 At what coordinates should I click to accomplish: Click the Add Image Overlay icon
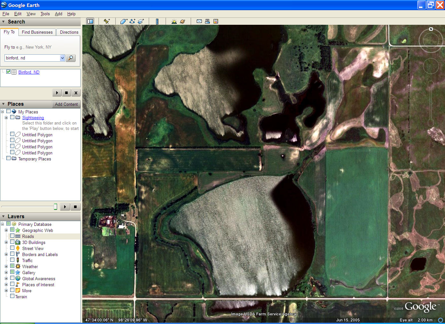coord(141,21)
